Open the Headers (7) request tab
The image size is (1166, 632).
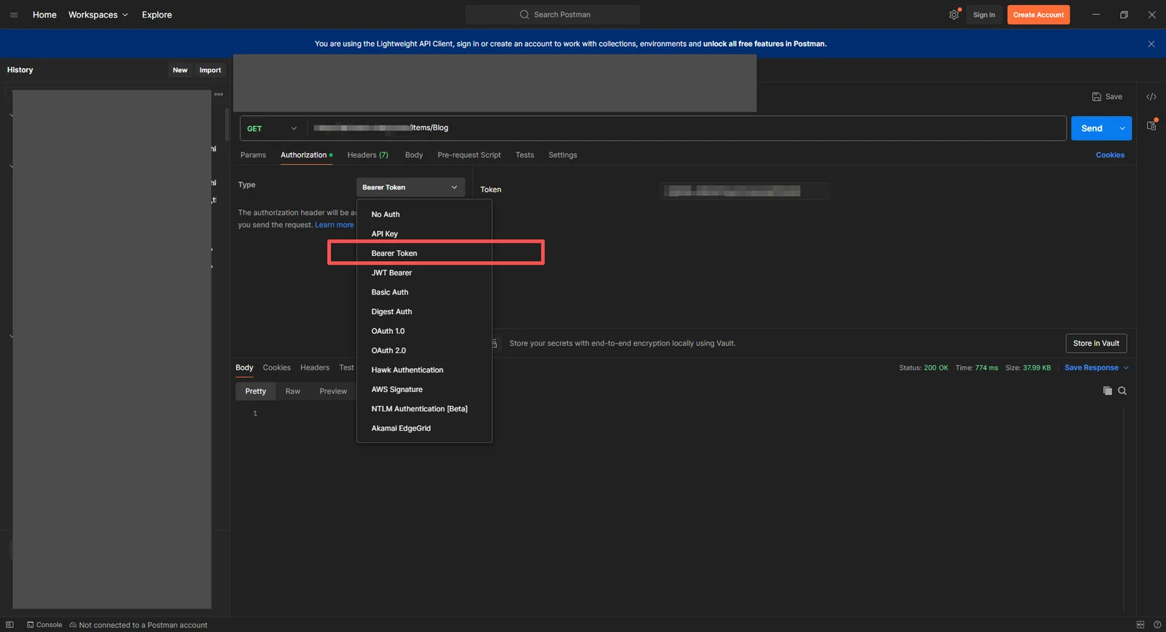tap(368, 155)
